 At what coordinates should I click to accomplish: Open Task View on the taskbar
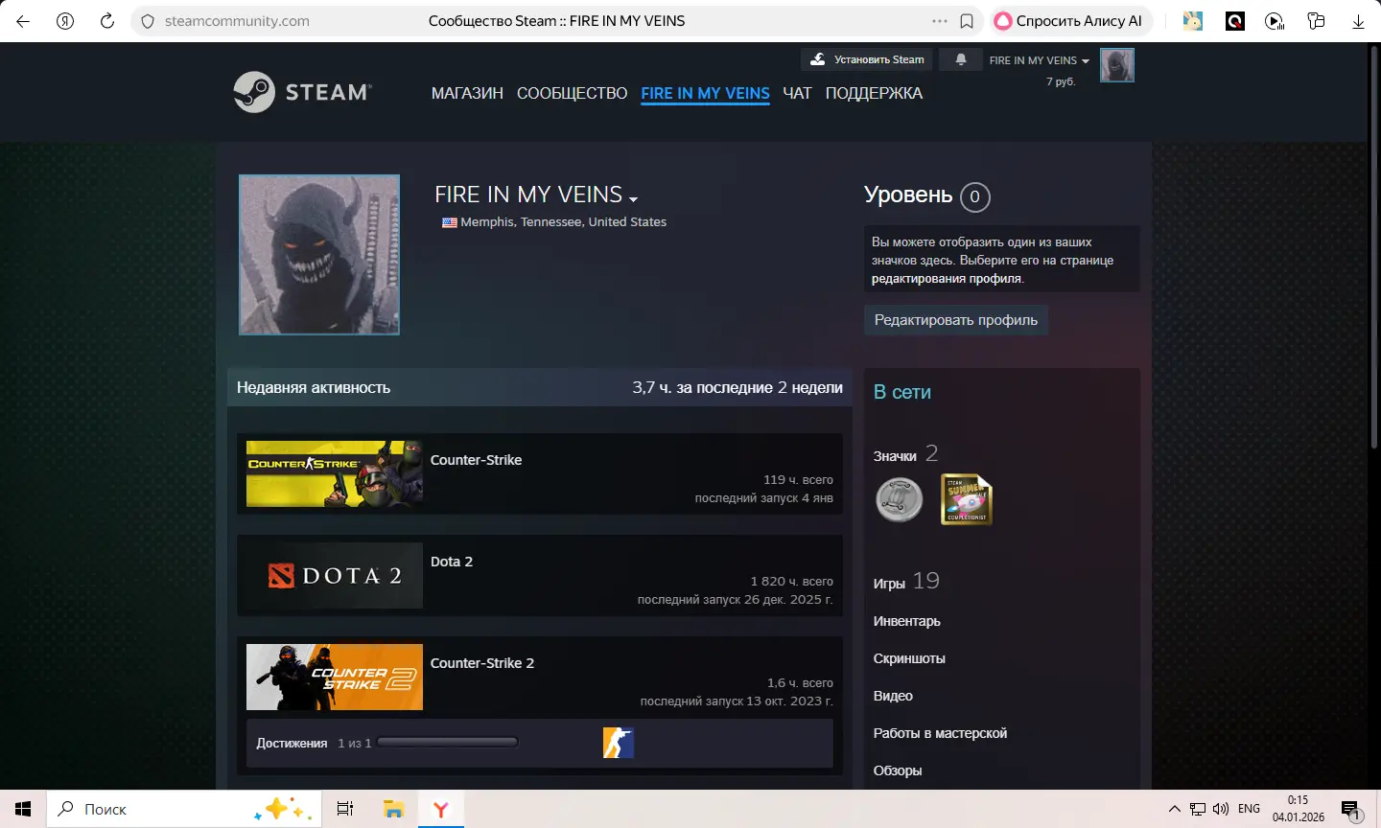click(345, 809)
